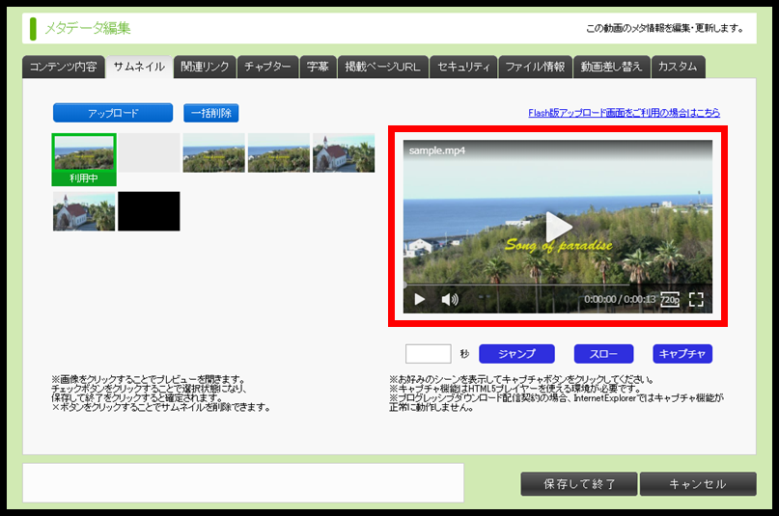Switch to the コンテンツ内容 tab
This screenshot has width=779, height=516.
[x=62, y=67]
